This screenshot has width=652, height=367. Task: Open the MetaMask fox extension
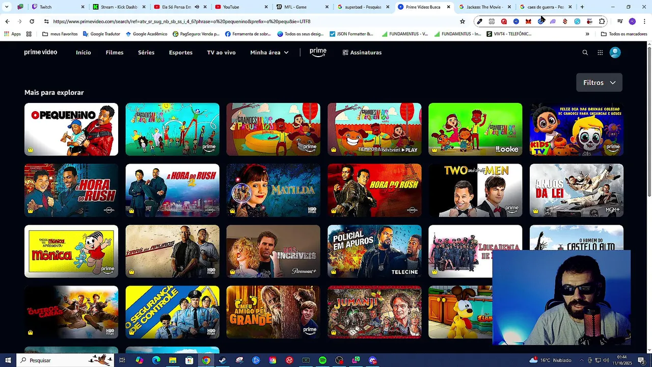(x=528, y=21)
